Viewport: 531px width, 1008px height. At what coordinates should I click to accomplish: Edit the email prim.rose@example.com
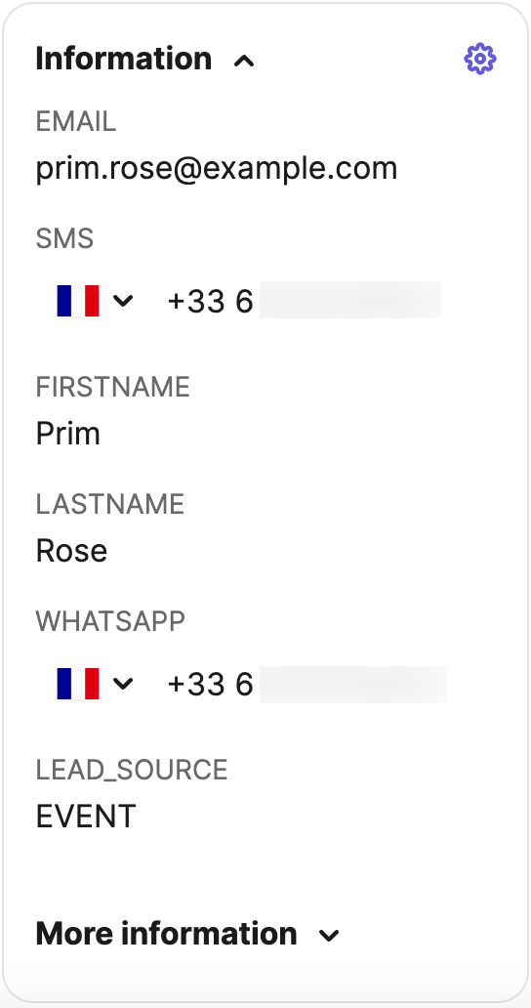point(217,169)
